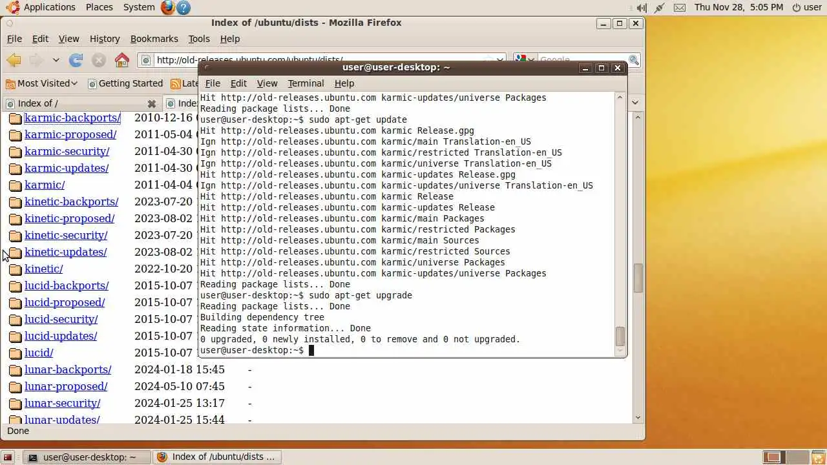Focus the Google search box
This screenshot has width=827, height=465.
pyautogui.click(x=581, y=60)
